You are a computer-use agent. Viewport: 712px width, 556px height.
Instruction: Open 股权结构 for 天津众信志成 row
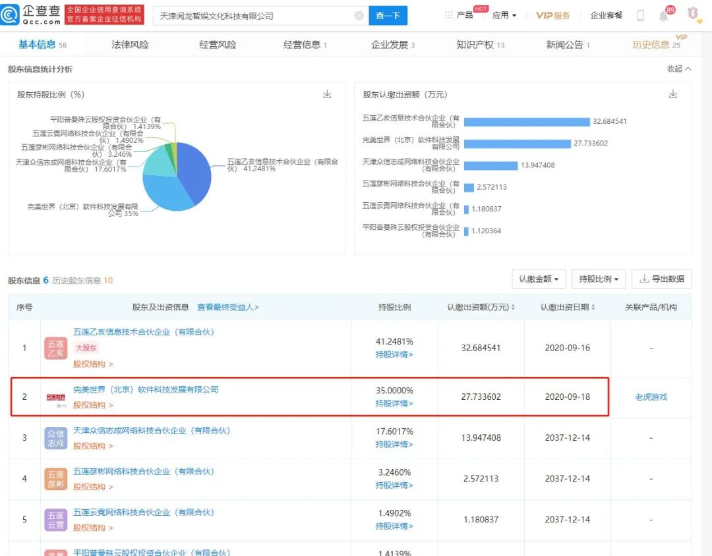pos(93,446)
